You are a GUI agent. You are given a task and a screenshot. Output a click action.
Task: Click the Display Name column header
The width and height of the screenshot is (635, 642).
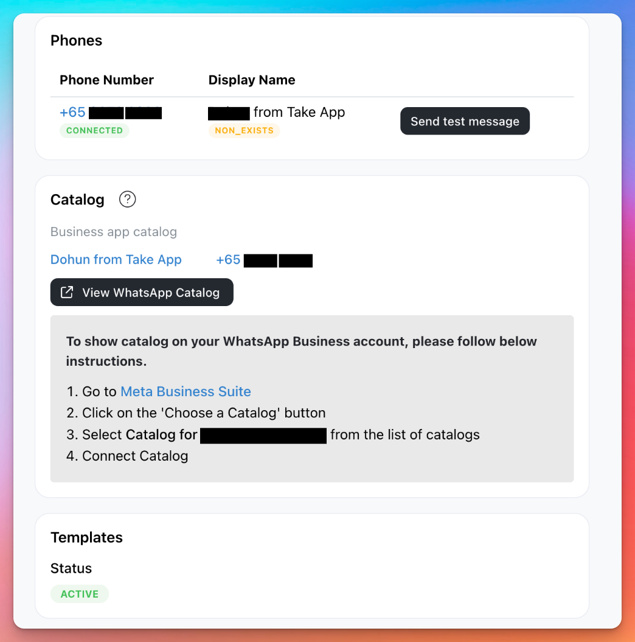pyautogui.click(x=252, y=80)
